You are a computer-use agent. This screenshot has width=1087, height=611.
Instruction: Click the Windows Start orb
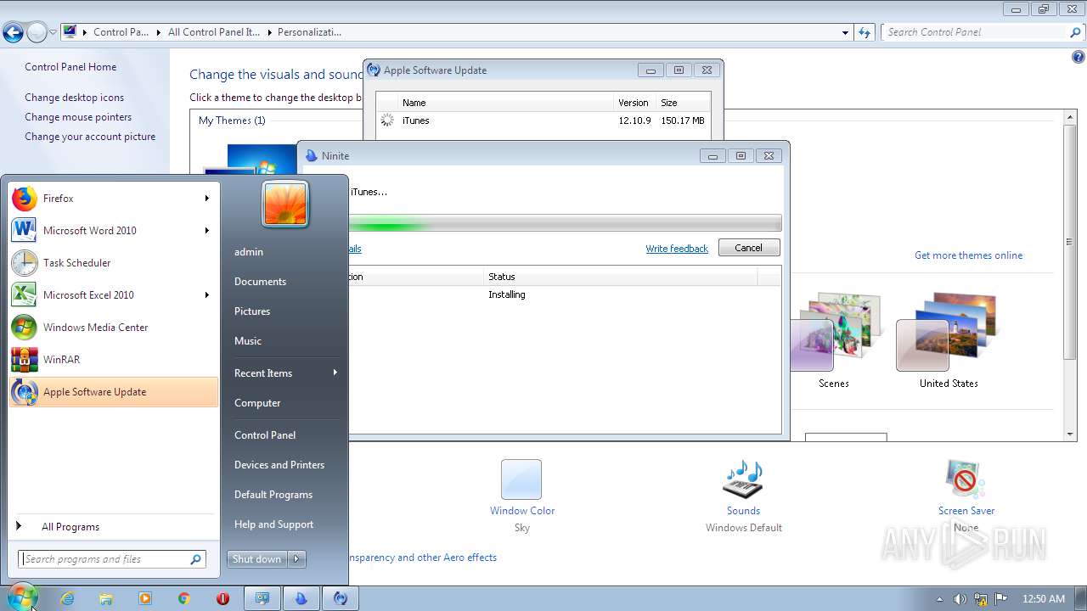(21, 597)
